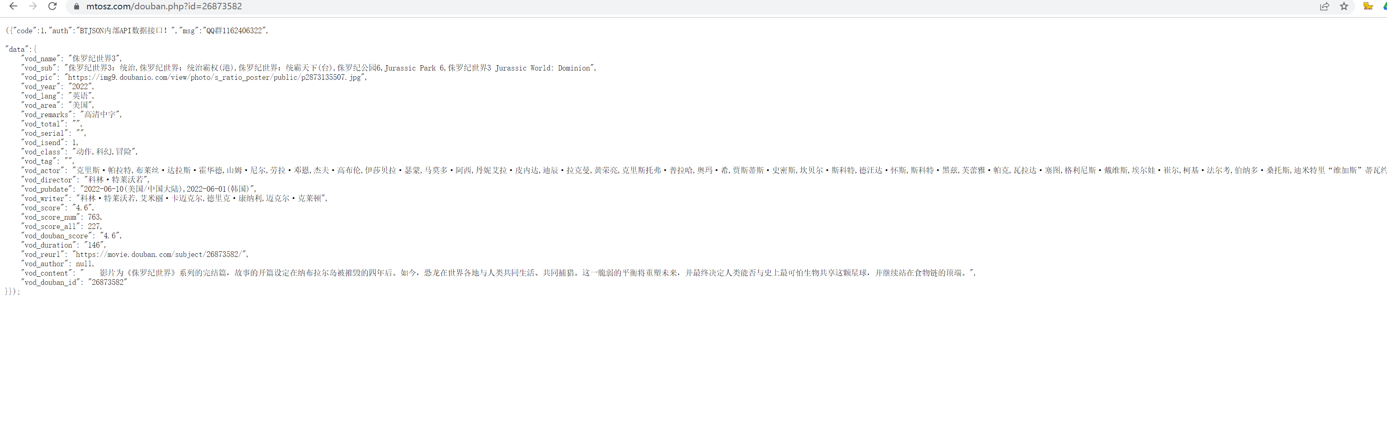Select the vod_remarks value 高清中字
The image size is (1387, 434).
[100, 115]
